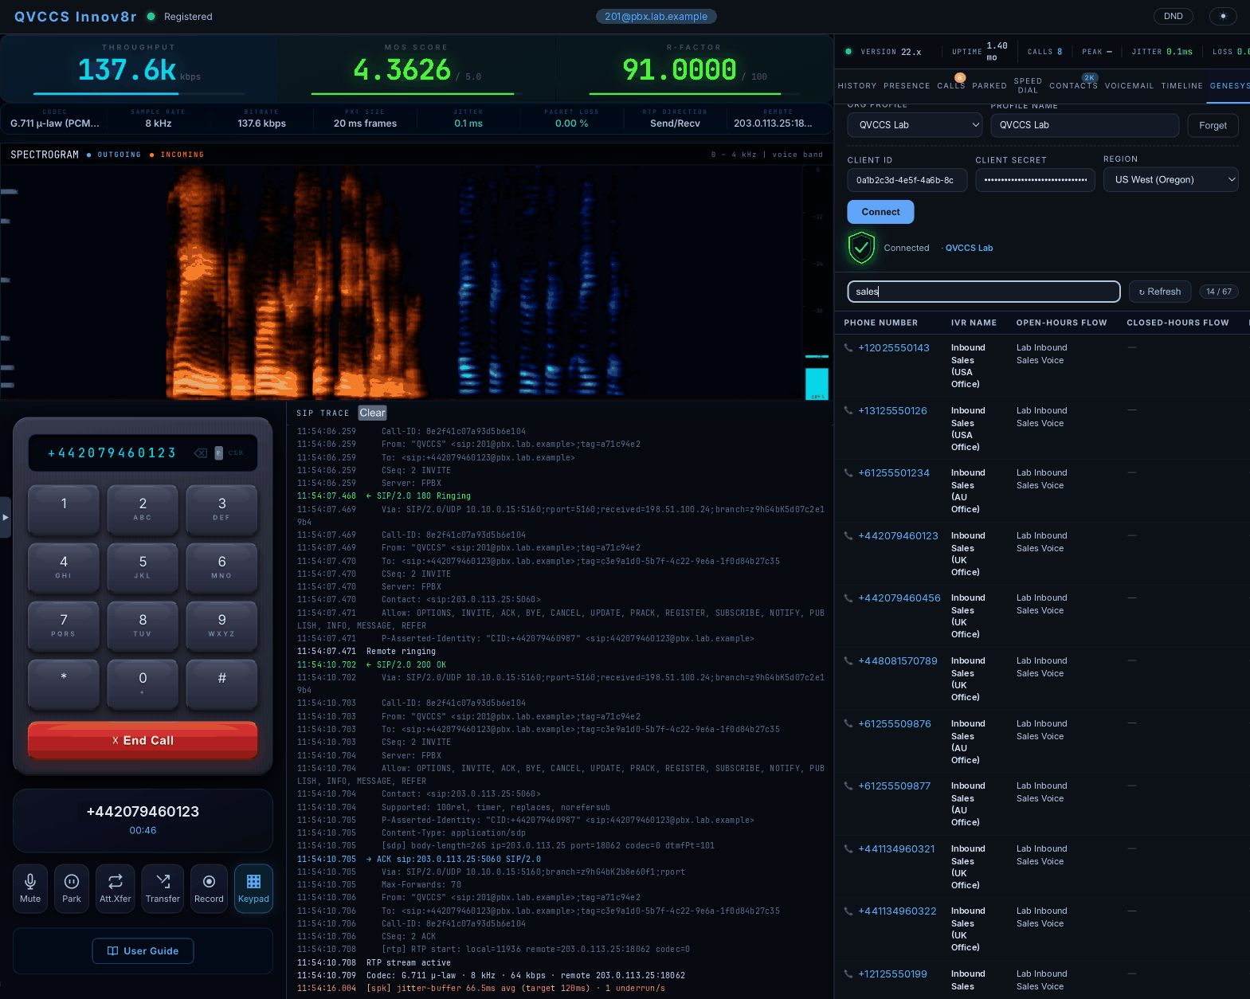Switch to the History tab
Image resolution: width=1250 pixels, height=999 pixels.
pos(857,86)
